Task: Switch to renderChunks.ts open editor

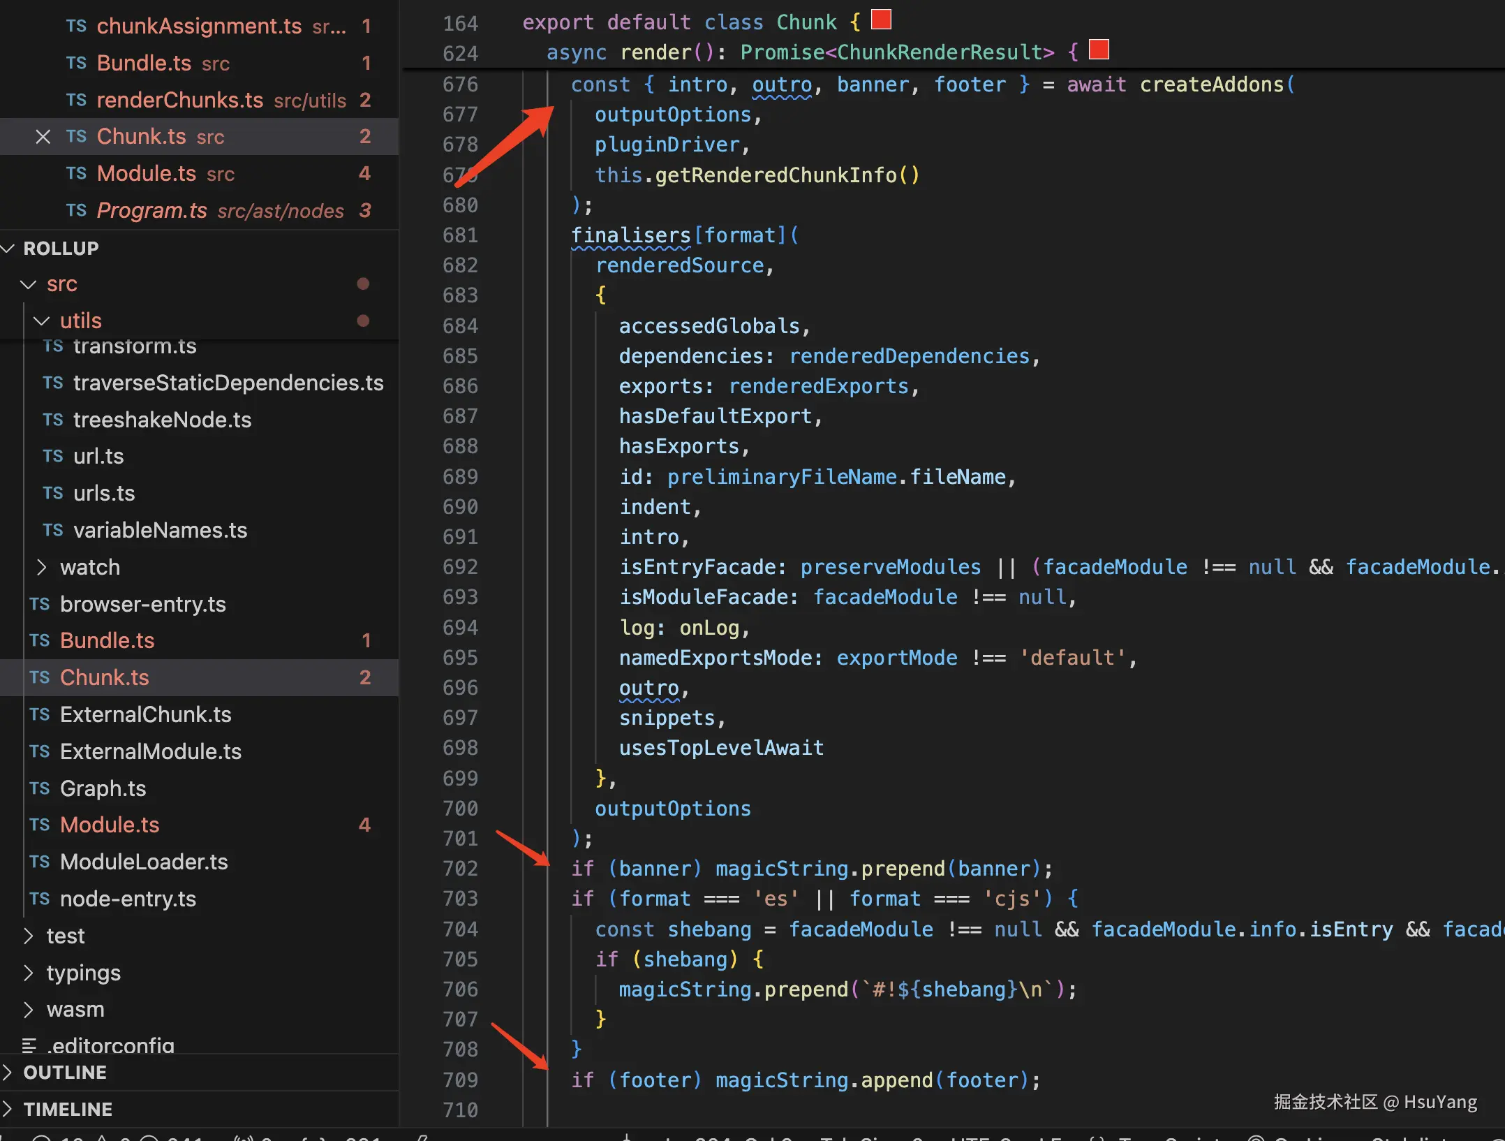Action: (179, 100)
